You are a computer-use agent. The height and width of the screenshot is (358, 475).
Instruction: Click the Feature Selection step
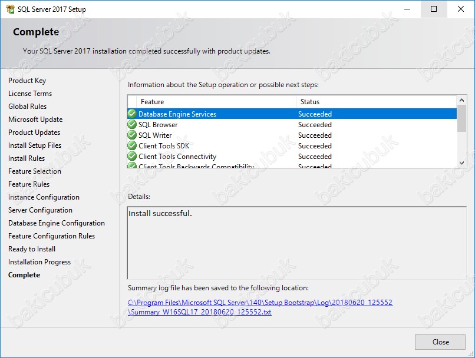click(35, 171)
